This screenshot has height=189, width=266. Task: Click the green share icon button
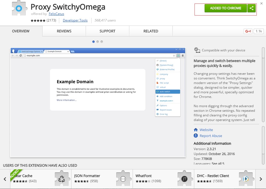[252, 8]
